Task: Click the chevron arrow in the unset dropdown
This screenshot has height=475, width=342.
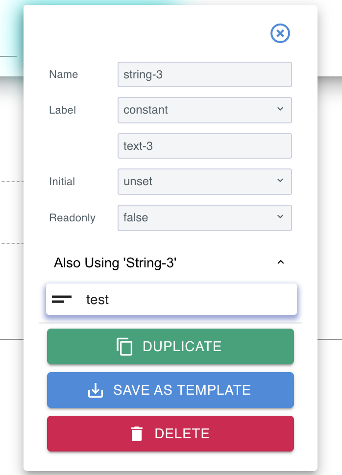Action: pos(280,181)
